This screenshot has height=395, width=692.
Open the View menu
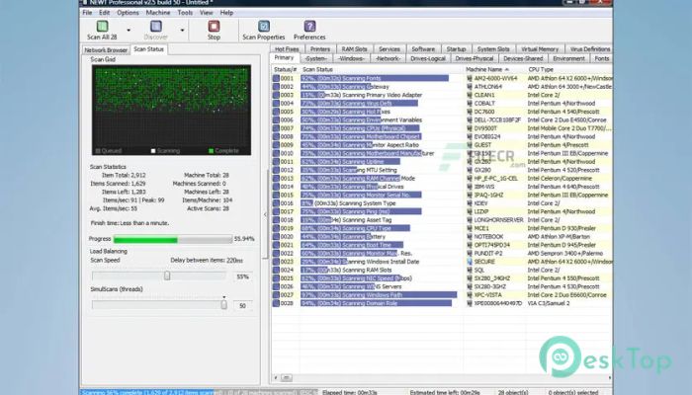click(206, 13)
